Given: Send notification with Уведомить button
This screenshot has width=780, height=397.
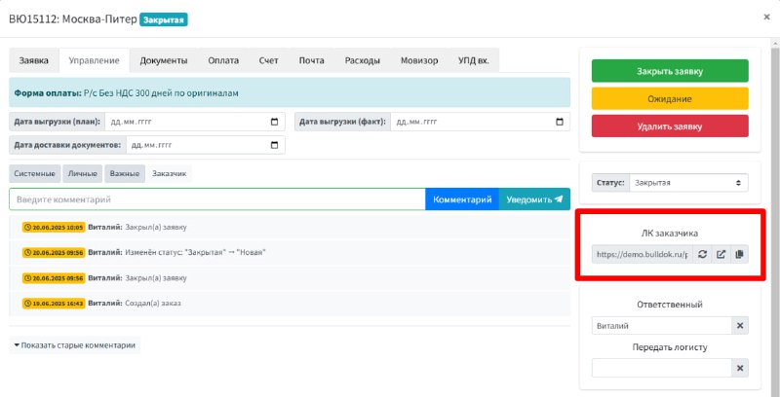Looking at the screenshot, I should coord(534,199).
